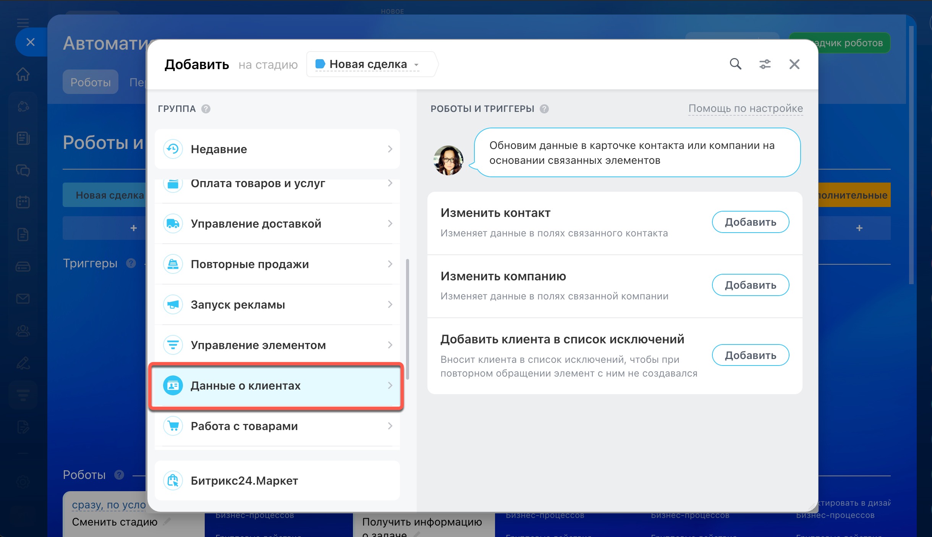
Task: Click the help question mark next to ГРУППА
Action: 206,109
